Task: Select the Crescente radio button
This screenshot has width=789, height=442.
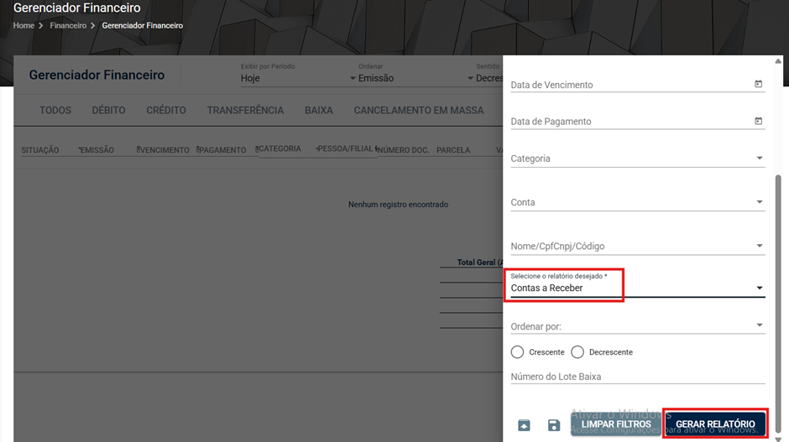Action: (x=517, y=352)
